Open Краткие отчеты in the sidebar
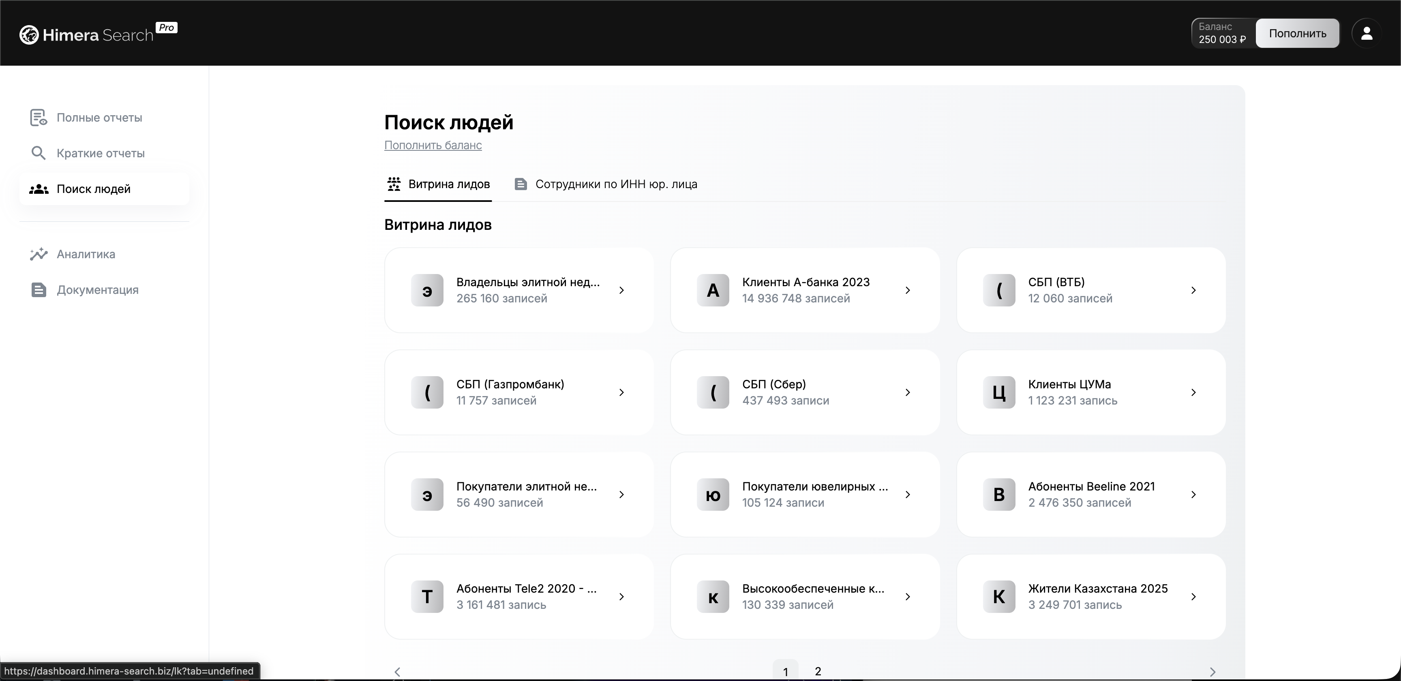1401x681 pixels. pos(105,153)
